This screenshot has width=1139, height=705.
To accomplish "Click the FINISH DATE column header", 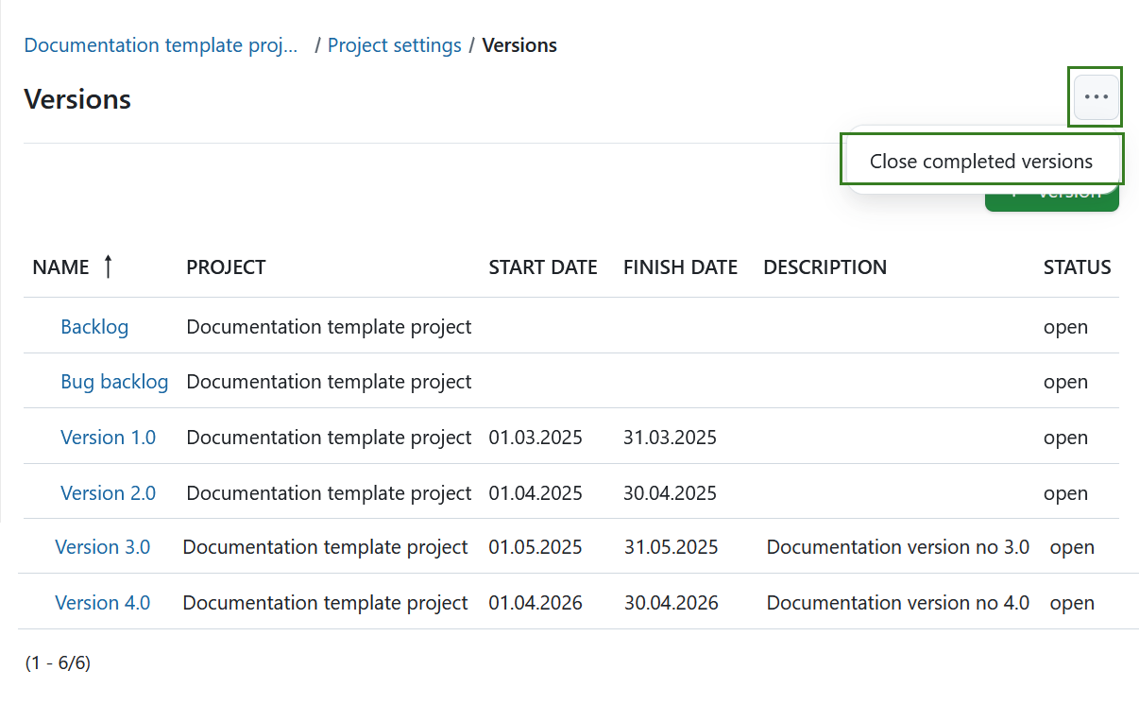I will click(x=680, y=267).
